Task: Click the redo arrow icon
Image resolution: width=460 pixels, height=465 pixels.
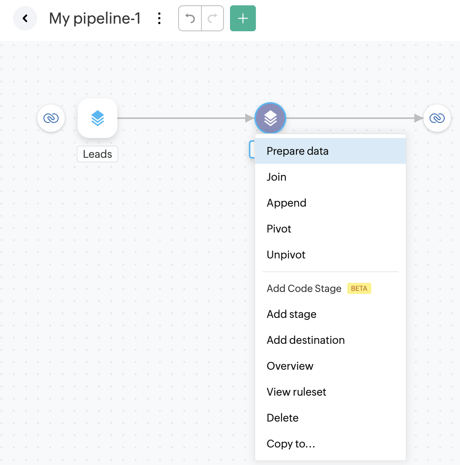Action: (212, 18)
